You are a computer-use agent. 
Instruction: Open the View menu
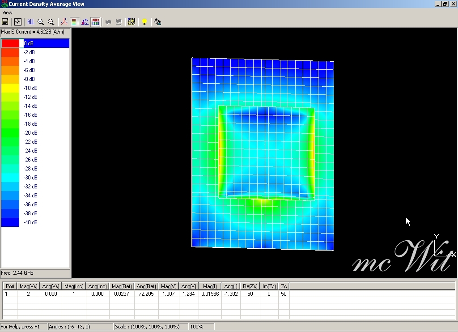tap(7, 13)
